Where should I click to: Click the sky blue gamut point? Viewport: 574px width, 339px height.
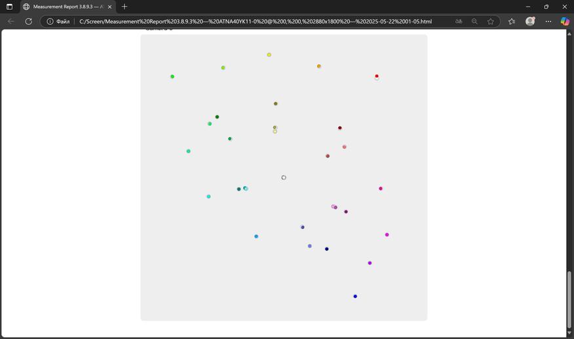[256, 236]
